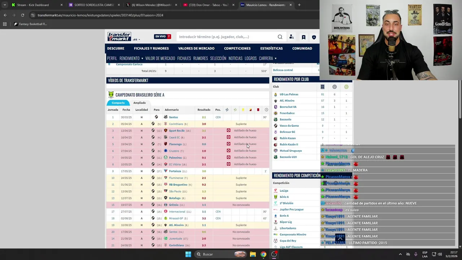Click the goals column ball icon
Viewport: 462px width, 260px height.
tap(227, 110)
